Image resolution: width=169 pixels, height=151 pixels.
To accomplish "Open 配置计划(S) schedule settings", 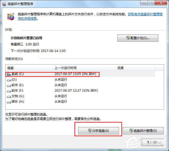I will point(138,38).
